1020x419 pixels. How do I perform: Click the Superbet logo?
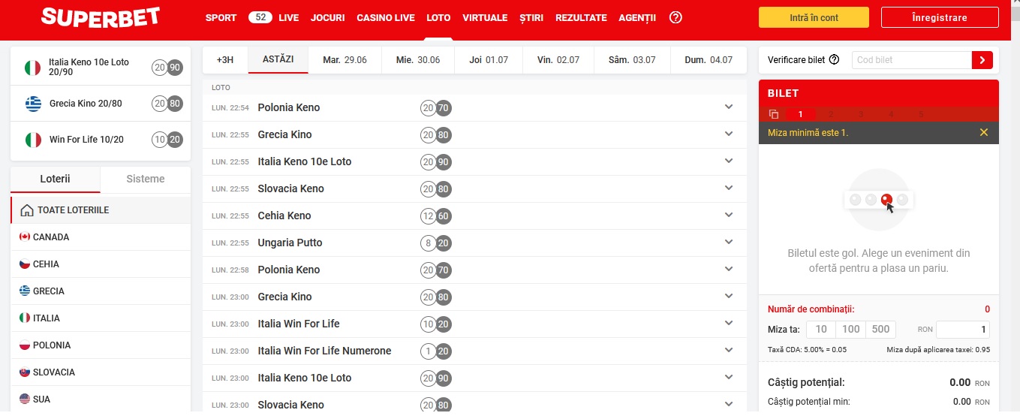click(101, 17)
